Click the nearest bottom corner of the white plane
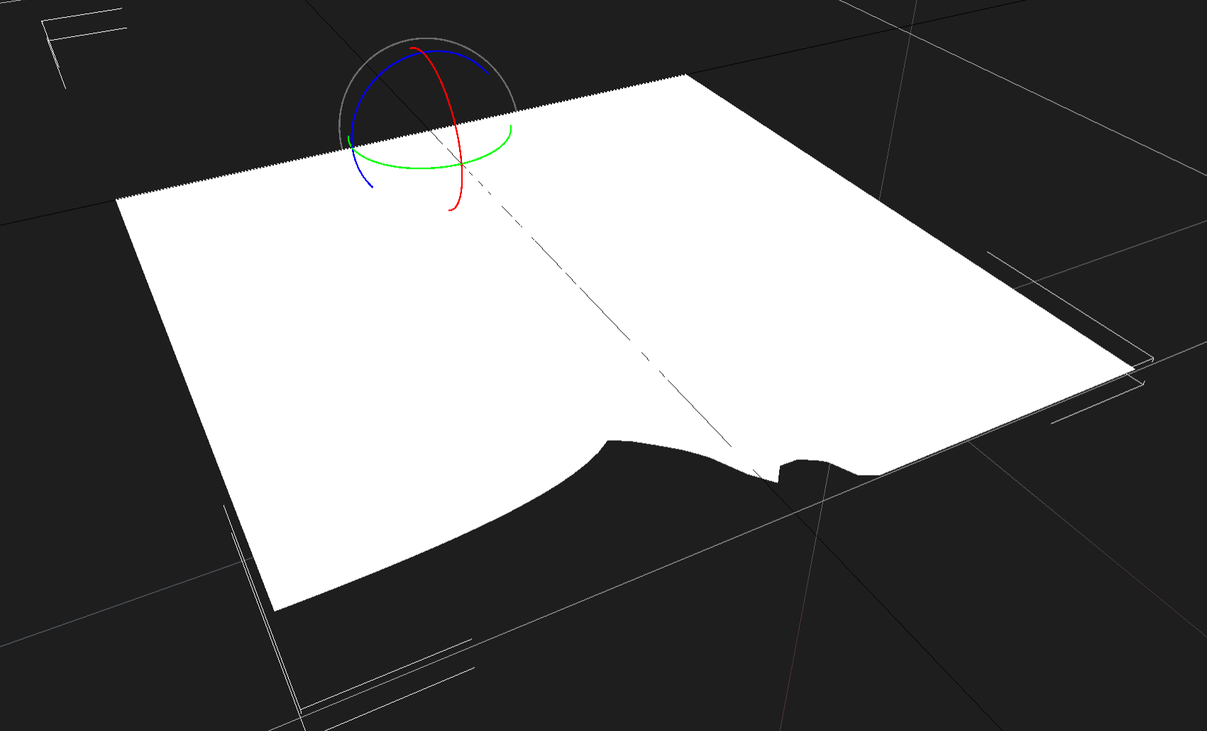Viewport: 1207px width, 731px height. [275, 609]
